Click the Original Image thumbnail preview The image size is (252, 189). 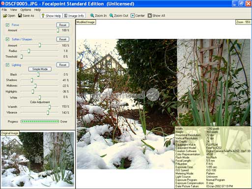tap(38, 159)
